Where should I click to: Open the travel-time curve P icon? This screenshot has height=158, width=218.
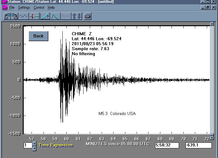click(45, 16)
